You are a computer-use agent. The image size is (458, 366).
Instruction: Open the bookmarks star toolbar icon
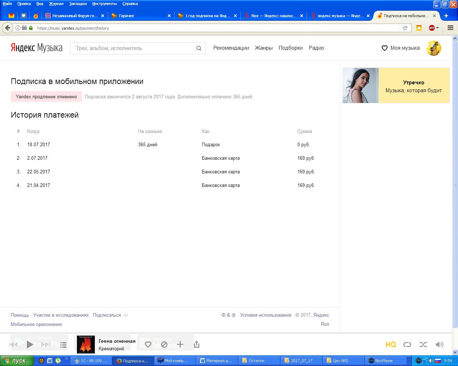click(419, 28)
